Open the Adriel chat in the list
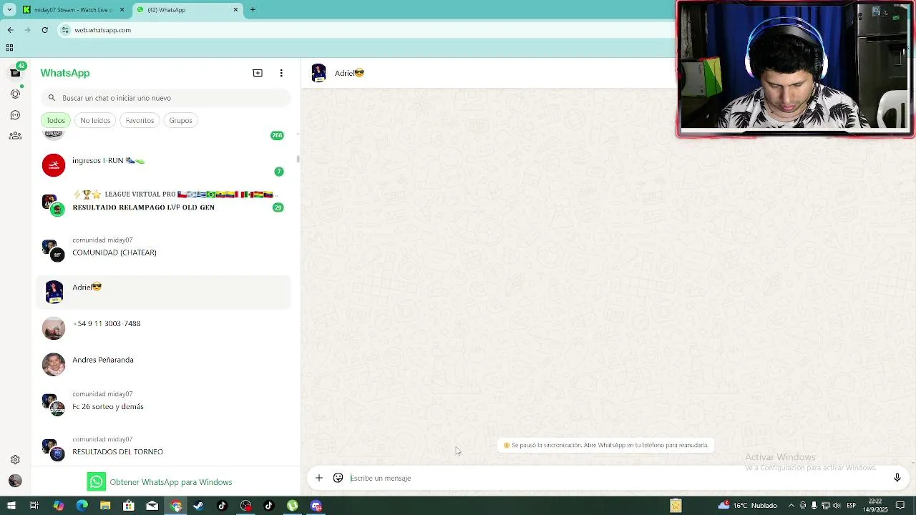This screenshot has width=916, height=515. (163, 292)
